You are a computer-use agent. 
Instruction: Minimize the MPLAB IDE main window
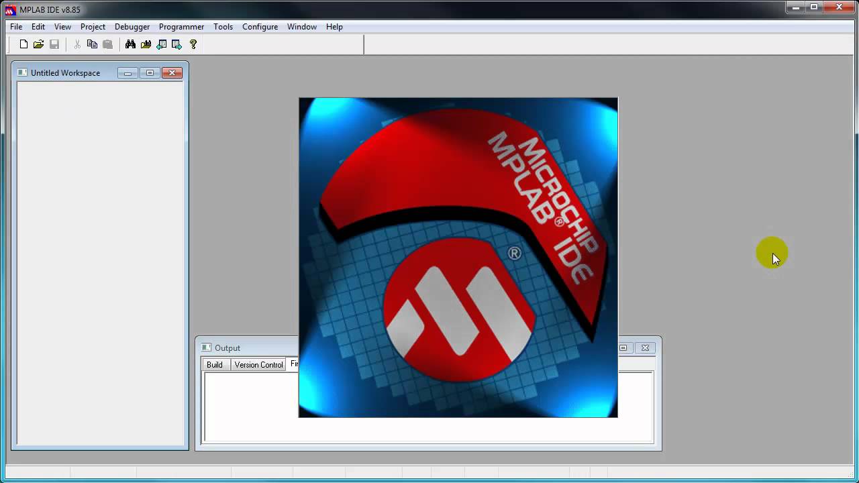click(796, 7)
